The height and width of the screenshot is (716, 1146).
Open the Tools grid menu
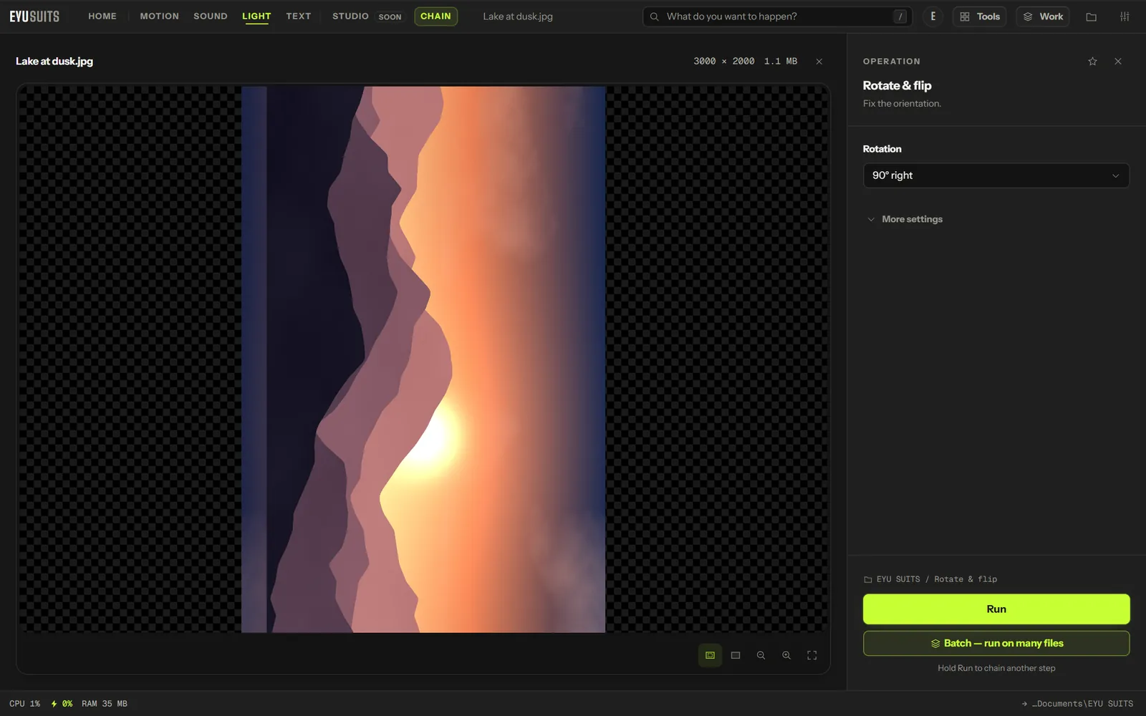point(980,16)
